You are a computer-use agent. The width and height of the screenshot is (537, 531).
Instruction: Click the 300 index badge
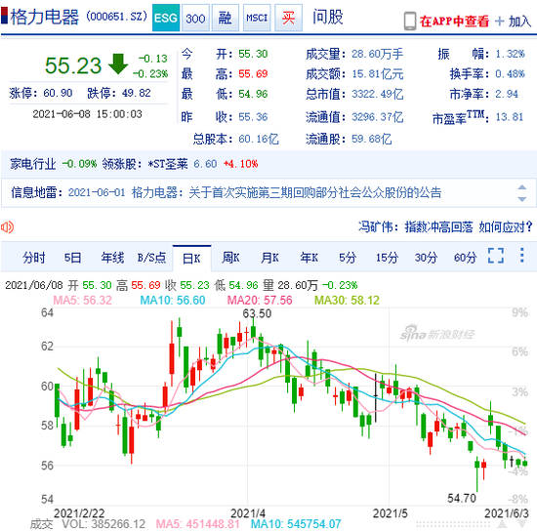coord(195,18)
